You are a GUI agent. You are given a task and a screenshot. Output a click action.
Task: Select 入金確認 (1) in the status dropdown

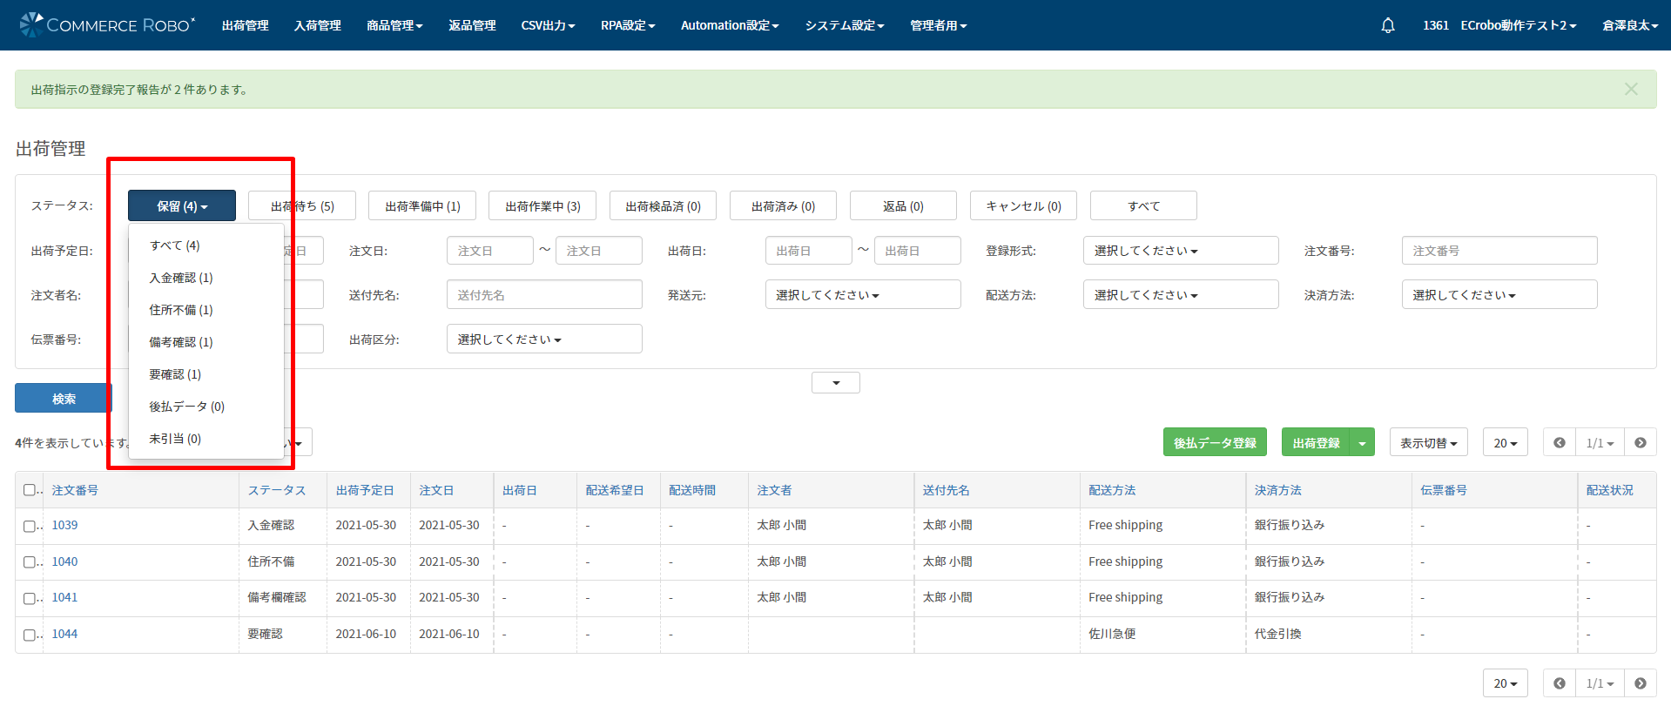point(206,278)
